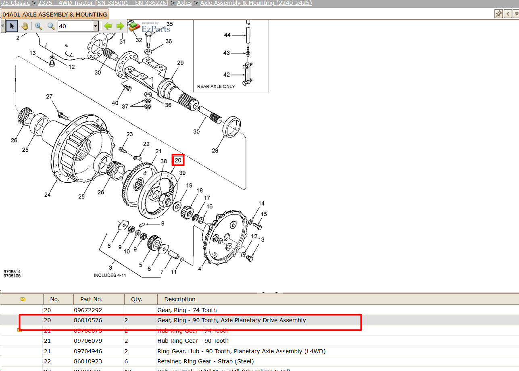Click quantity 6 in the Retainer row
Image resolution: width=519 pixels, height=371 pixels.
pos(126,361)
